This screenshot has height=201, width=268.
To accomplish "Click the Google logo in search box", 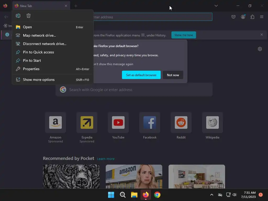I will (x=63, y=90).
